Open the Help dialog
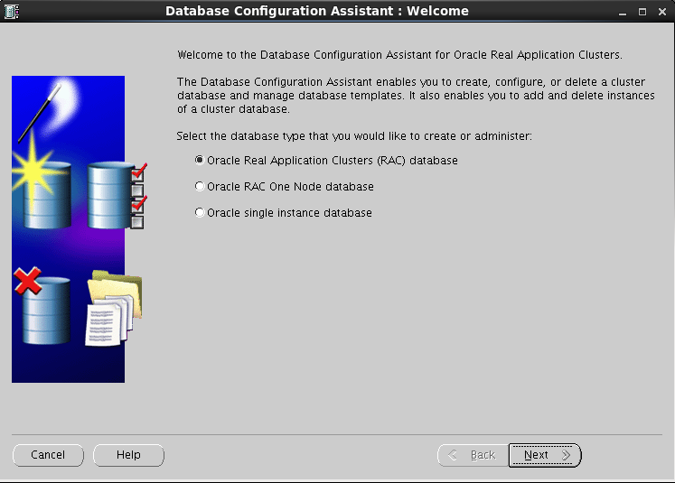675x483 pixels. [x=128, y=455]
